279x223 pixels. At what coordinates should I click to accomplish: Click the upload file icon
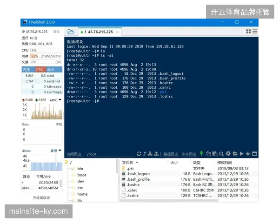click(156, 154)
